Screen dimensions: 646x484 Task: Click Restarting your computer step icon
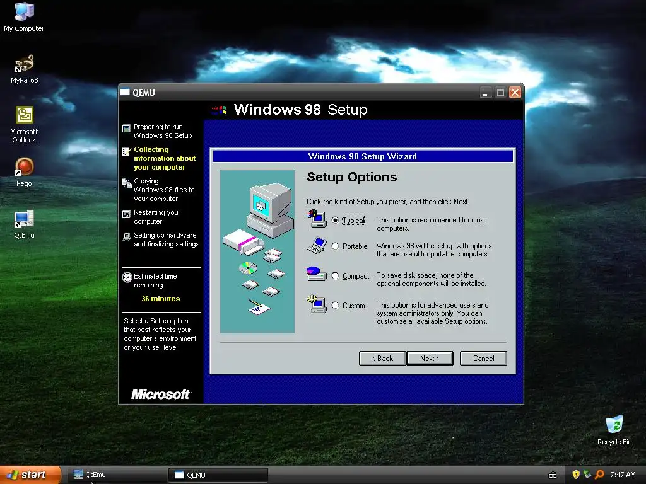[126, 214]
